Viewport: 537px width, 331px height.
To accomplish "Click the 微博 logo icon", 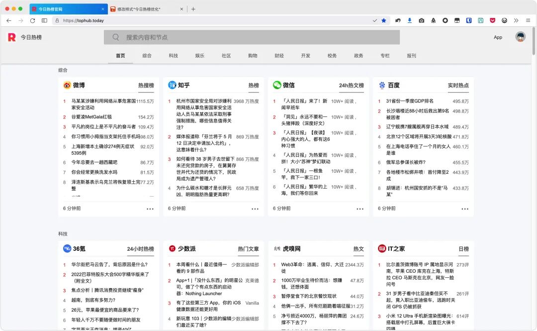I will tap(67, 85).
